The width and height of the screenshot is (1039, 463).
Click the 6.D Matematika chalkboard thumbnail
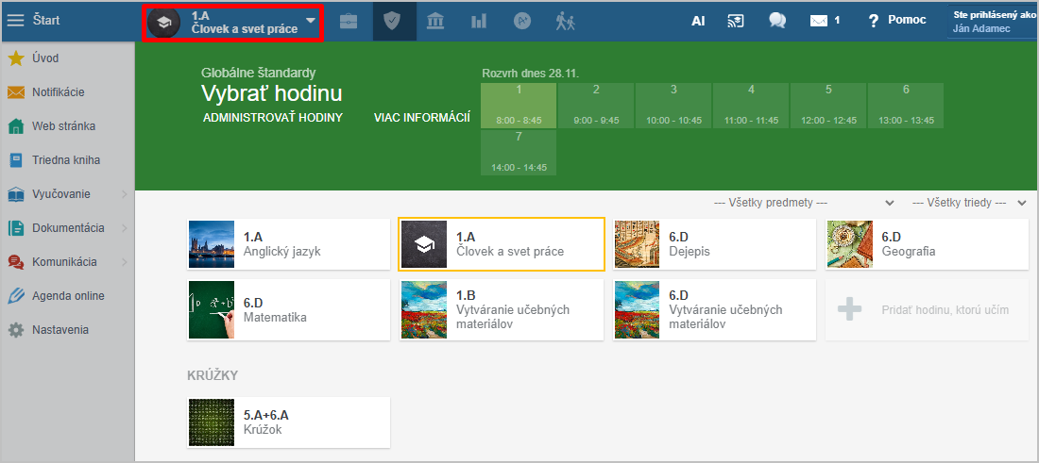(x=212, y=309)
